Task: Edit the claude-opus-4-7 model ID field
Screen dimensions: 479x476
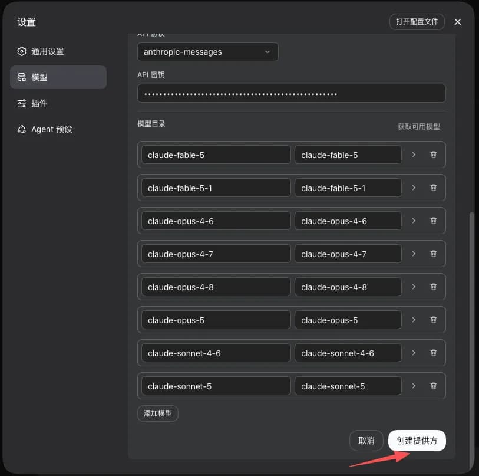Action: [x=216, y=254]
